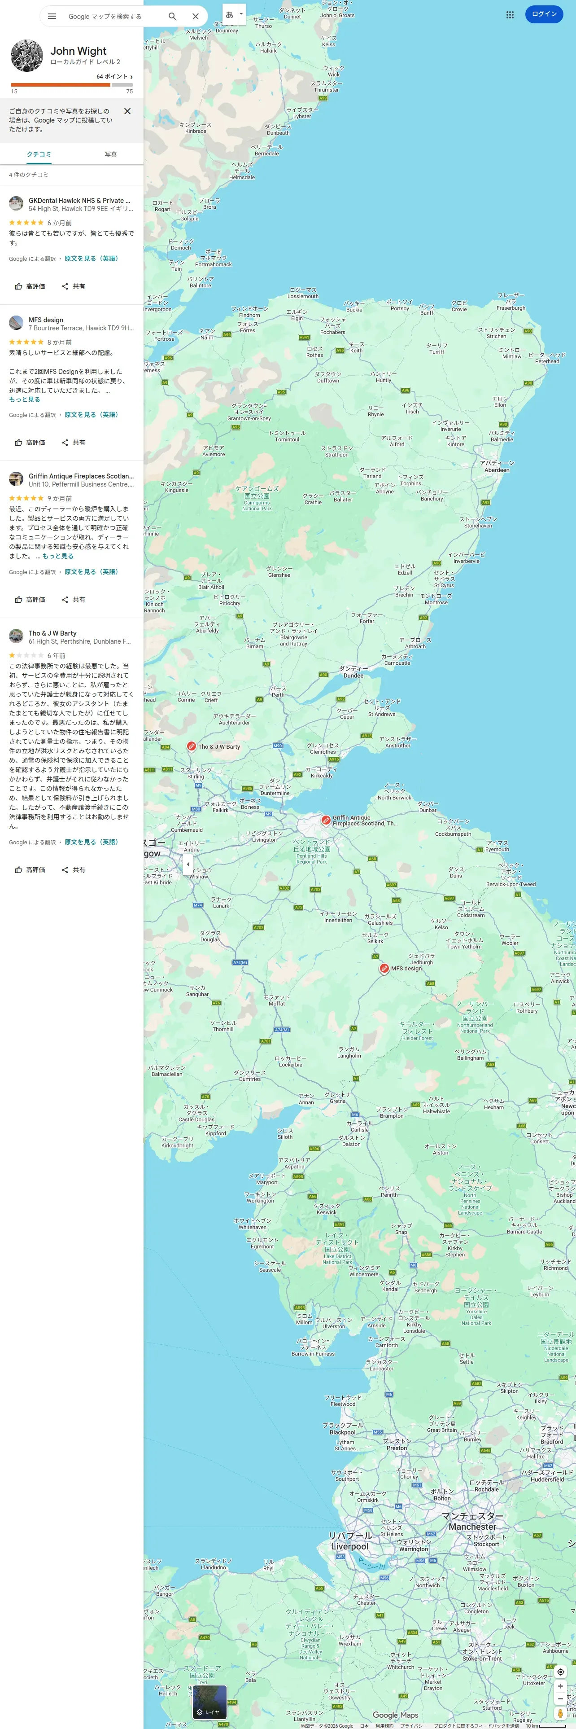Click the あ input tools button
The height and width of the screenshot is (1729, 576).
[229, 14]
